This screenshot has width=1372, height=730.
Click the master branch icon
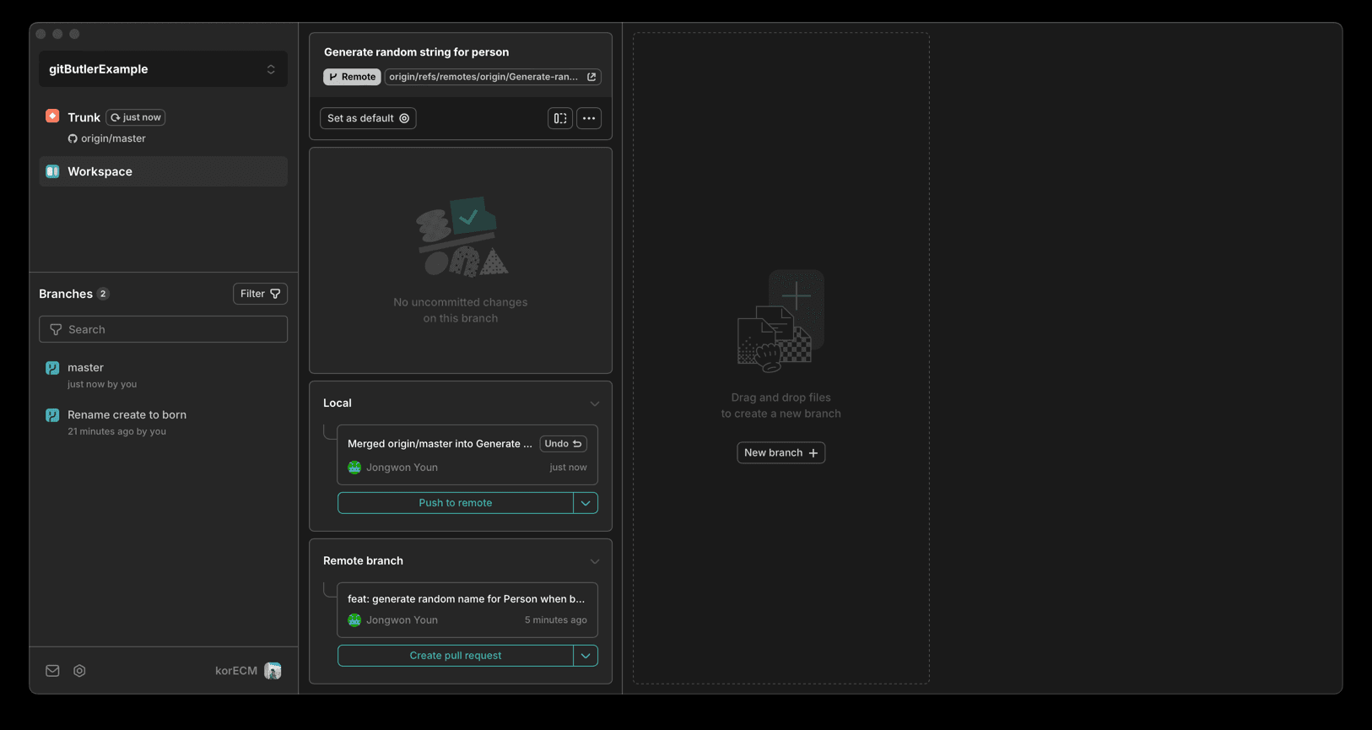(52, 368)
